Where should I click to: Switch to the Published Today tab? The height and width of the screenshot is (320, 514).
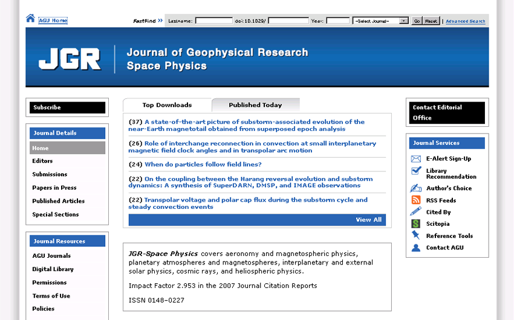click(x=255, y=105)
